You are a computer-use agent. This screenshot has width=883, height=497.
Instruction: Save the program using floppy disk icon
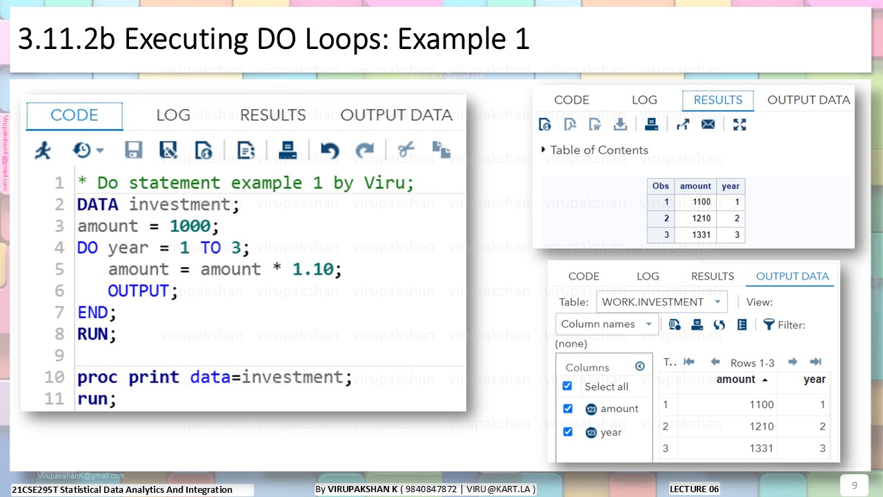[x=133, y=150]
